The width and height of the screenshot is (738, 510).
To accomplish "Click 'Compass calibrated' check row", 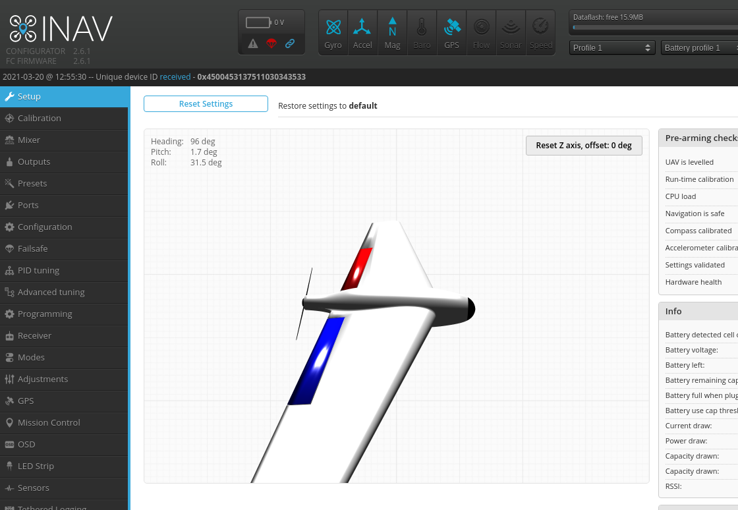I will (701, 231).
